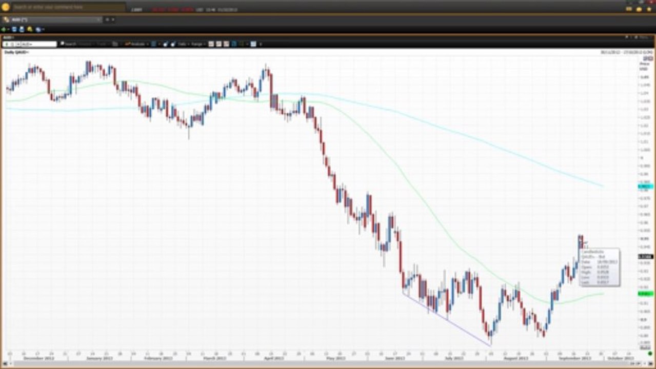Image resolution: width=656 pixels, height=369 pixels.
Task: Open the Range dropdown
Action: click(x=198, y=44)
